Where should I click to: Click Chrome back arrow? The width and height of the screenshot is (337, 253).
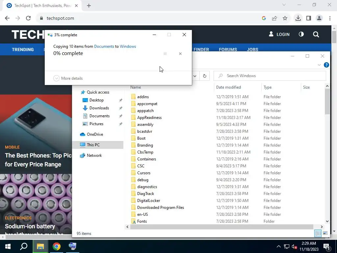[7, 18]
